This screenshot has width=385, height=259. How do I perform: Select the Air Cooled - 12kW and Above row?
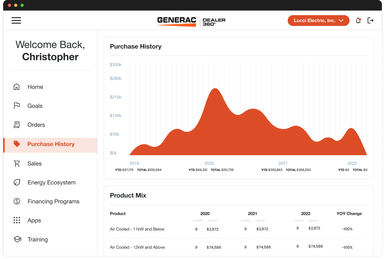click(137, 247)
